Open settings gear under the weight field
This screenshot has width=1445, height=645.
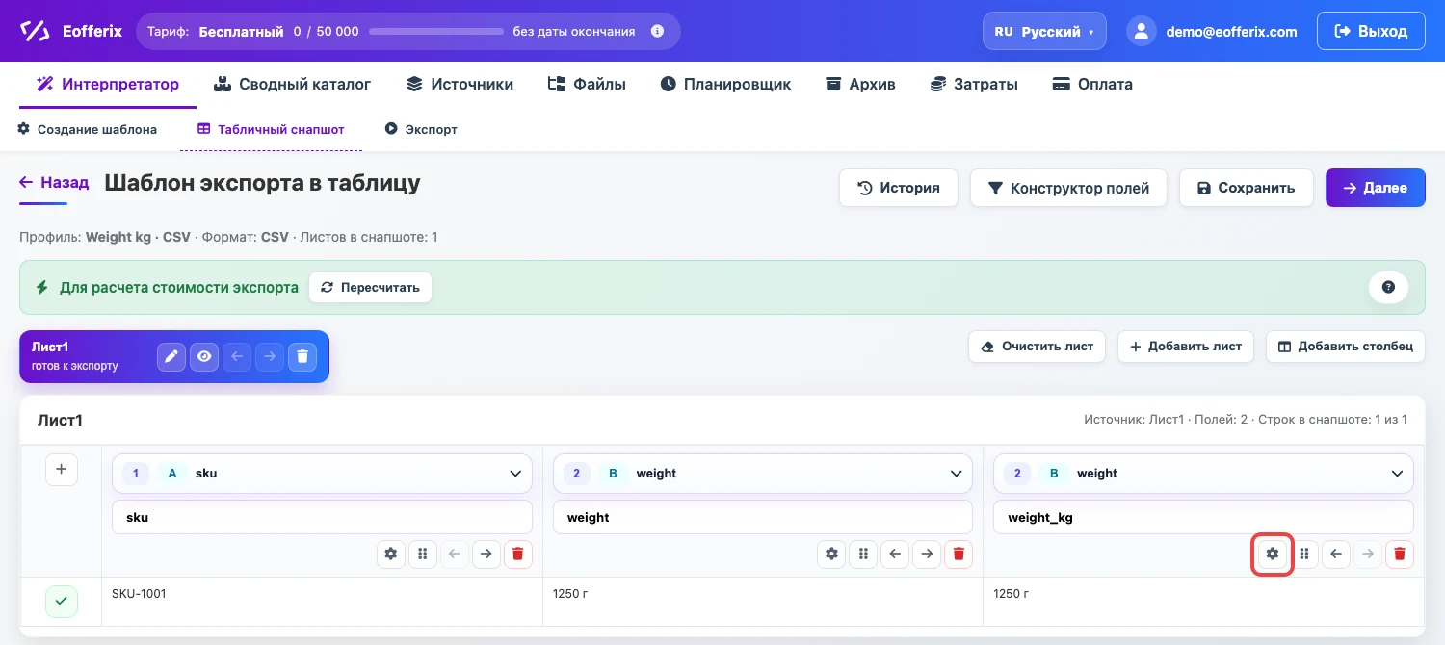pos(831,554)
